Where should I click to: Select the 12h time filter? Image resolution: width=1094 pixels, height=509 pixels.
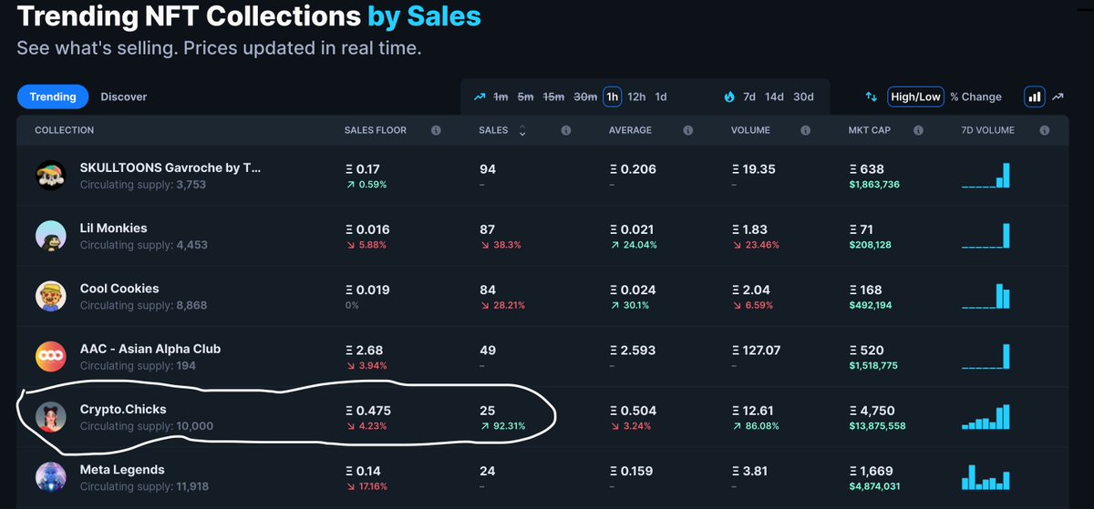[x=636, y=97]
